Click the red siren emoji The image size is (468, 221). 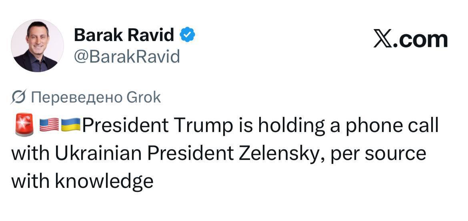24,125
